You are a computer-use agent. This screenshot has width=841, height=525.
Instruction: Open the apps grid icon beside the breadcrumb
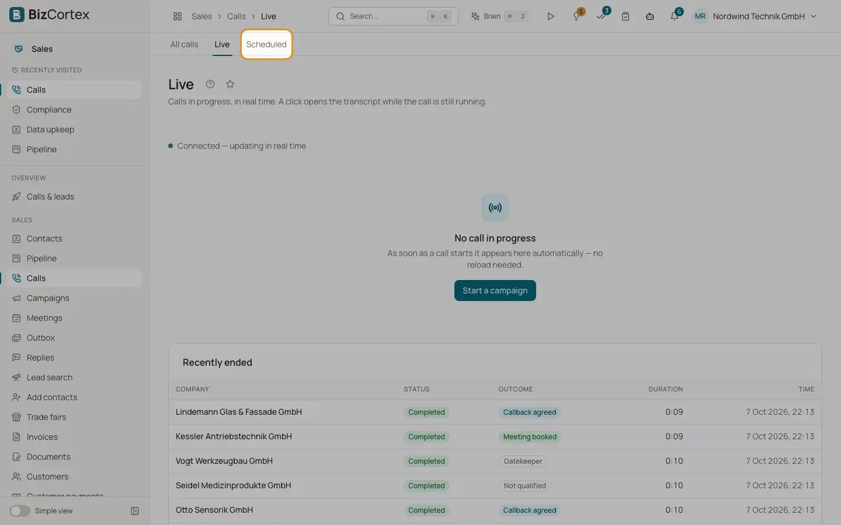coord(178,16)
